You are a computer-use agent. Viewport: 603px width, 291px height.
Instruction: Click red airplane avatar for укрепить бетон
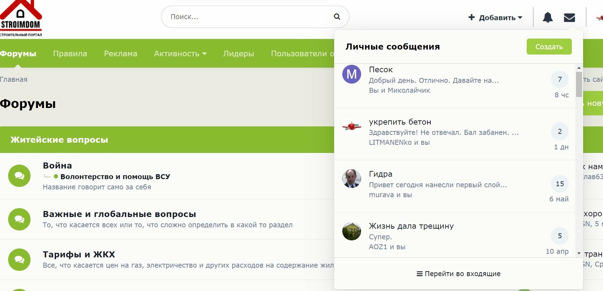click(352, 126)
